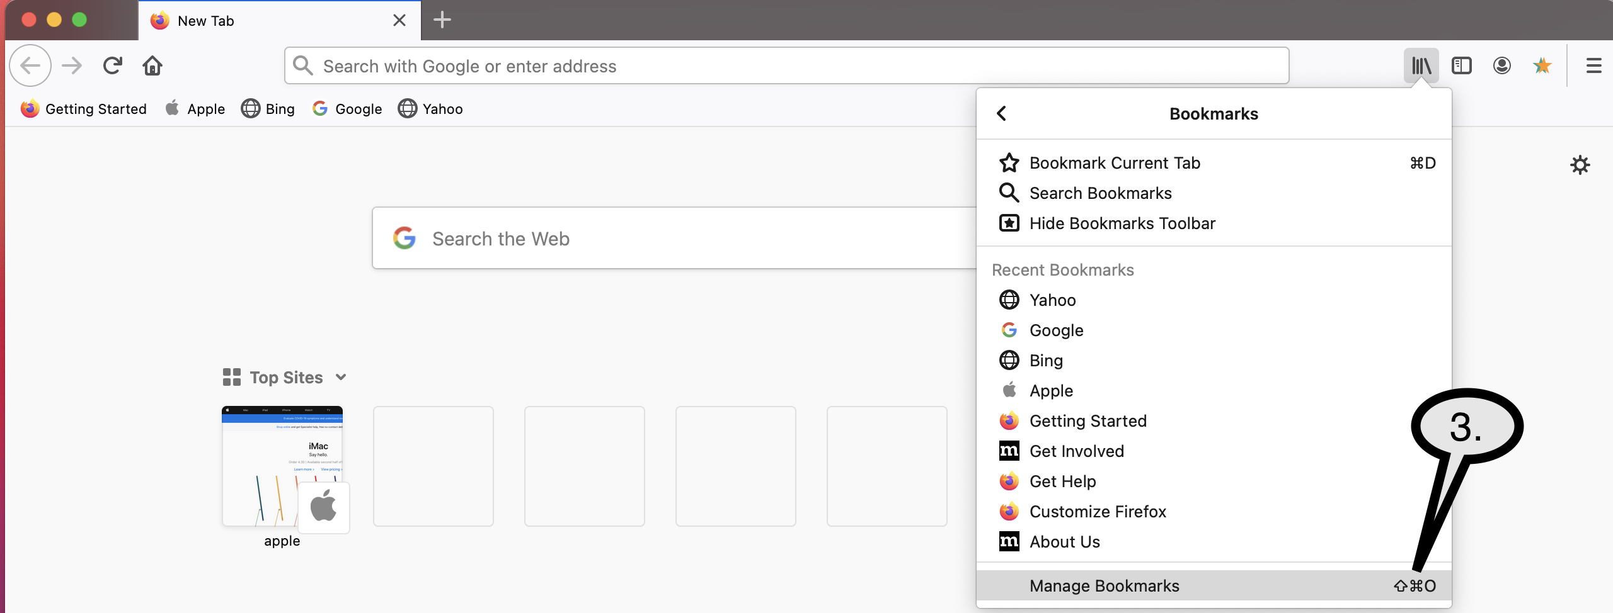Screen dimensions: 1613x613
Task: Open new tab page settings gear
Action: (1580, 165)
